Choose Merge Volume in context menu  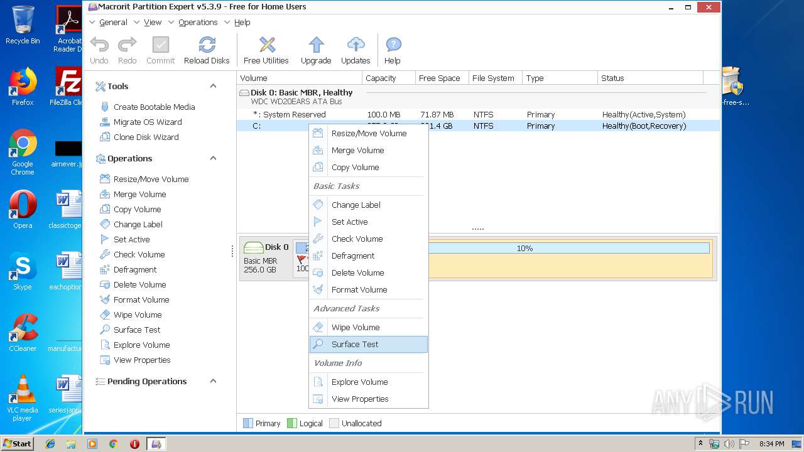[x=369, y=150]
